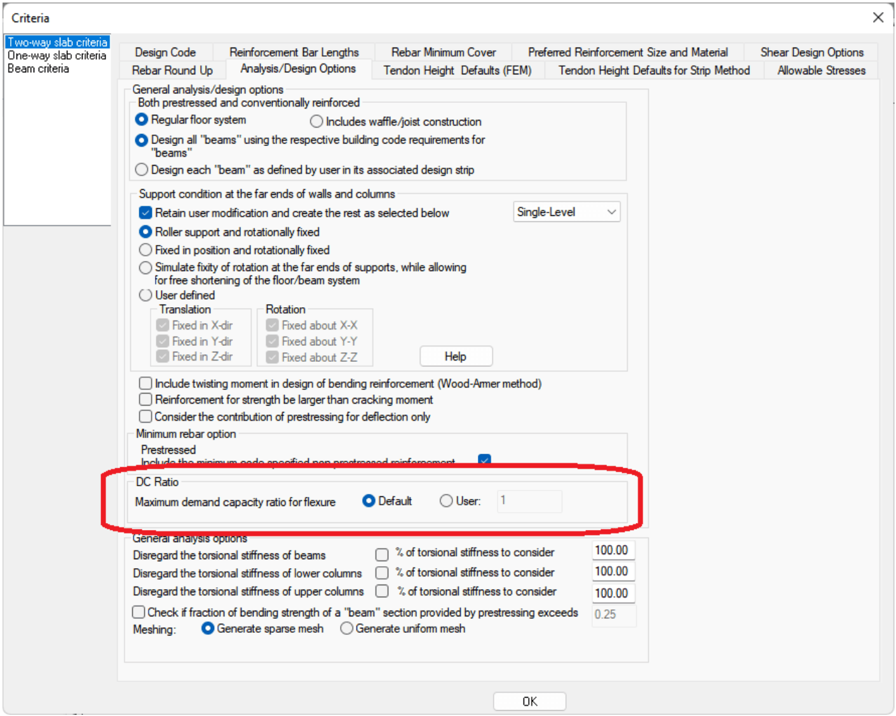Click the Help button
The width and height of the screenshot is (896, 716).
tap(456, 357)
